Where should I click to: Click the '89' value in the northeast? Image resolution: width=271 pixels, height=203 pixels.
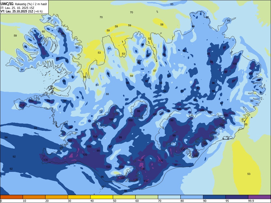[x=228, y=20]
